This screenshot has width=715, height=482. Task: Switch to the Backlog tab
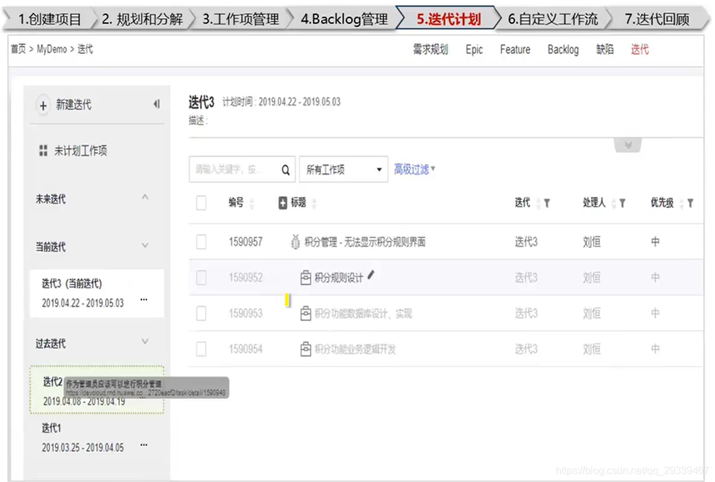[x=563, y=50]
